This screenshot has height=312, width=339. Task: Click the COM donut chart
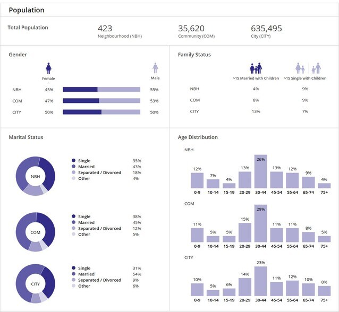click(x=36, y=232)
